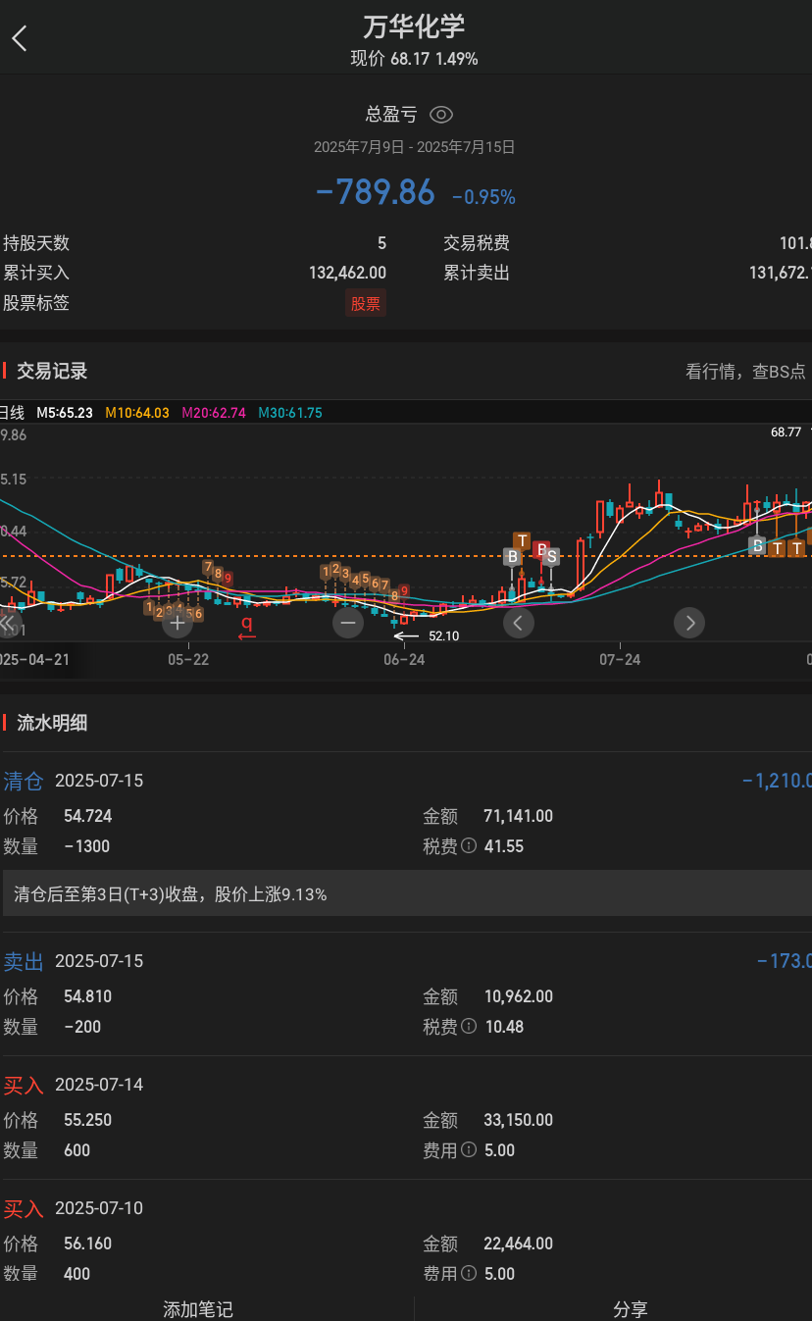Click the 交易记录 section heading
Viewport: 812px width, 1321px height.
click(x=52, y=371)
